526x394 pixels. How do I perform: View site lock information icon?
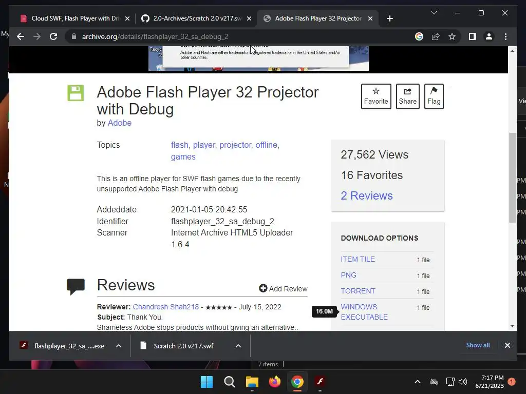click(74, 36)
